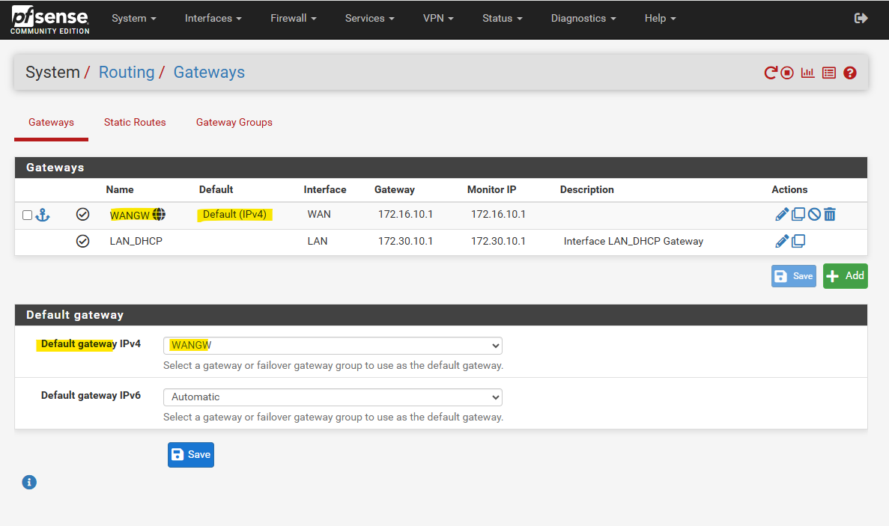Click the green Add gateway button
This screenshot has width=889, height=526.
[845, 275]
